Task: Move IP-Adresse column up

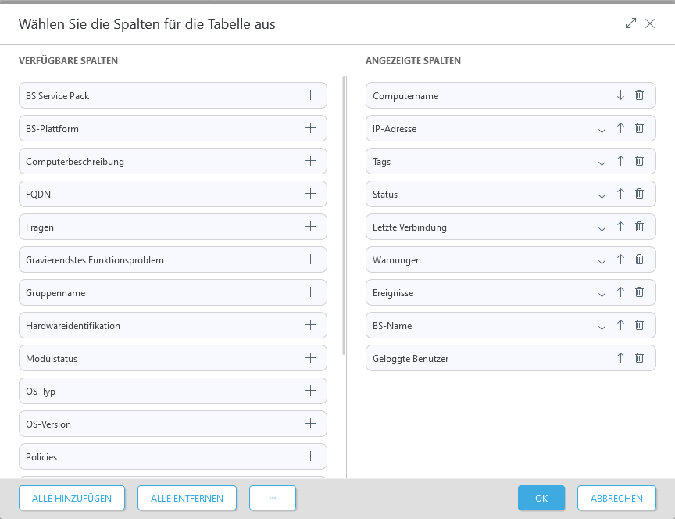Action: (620, 128)
